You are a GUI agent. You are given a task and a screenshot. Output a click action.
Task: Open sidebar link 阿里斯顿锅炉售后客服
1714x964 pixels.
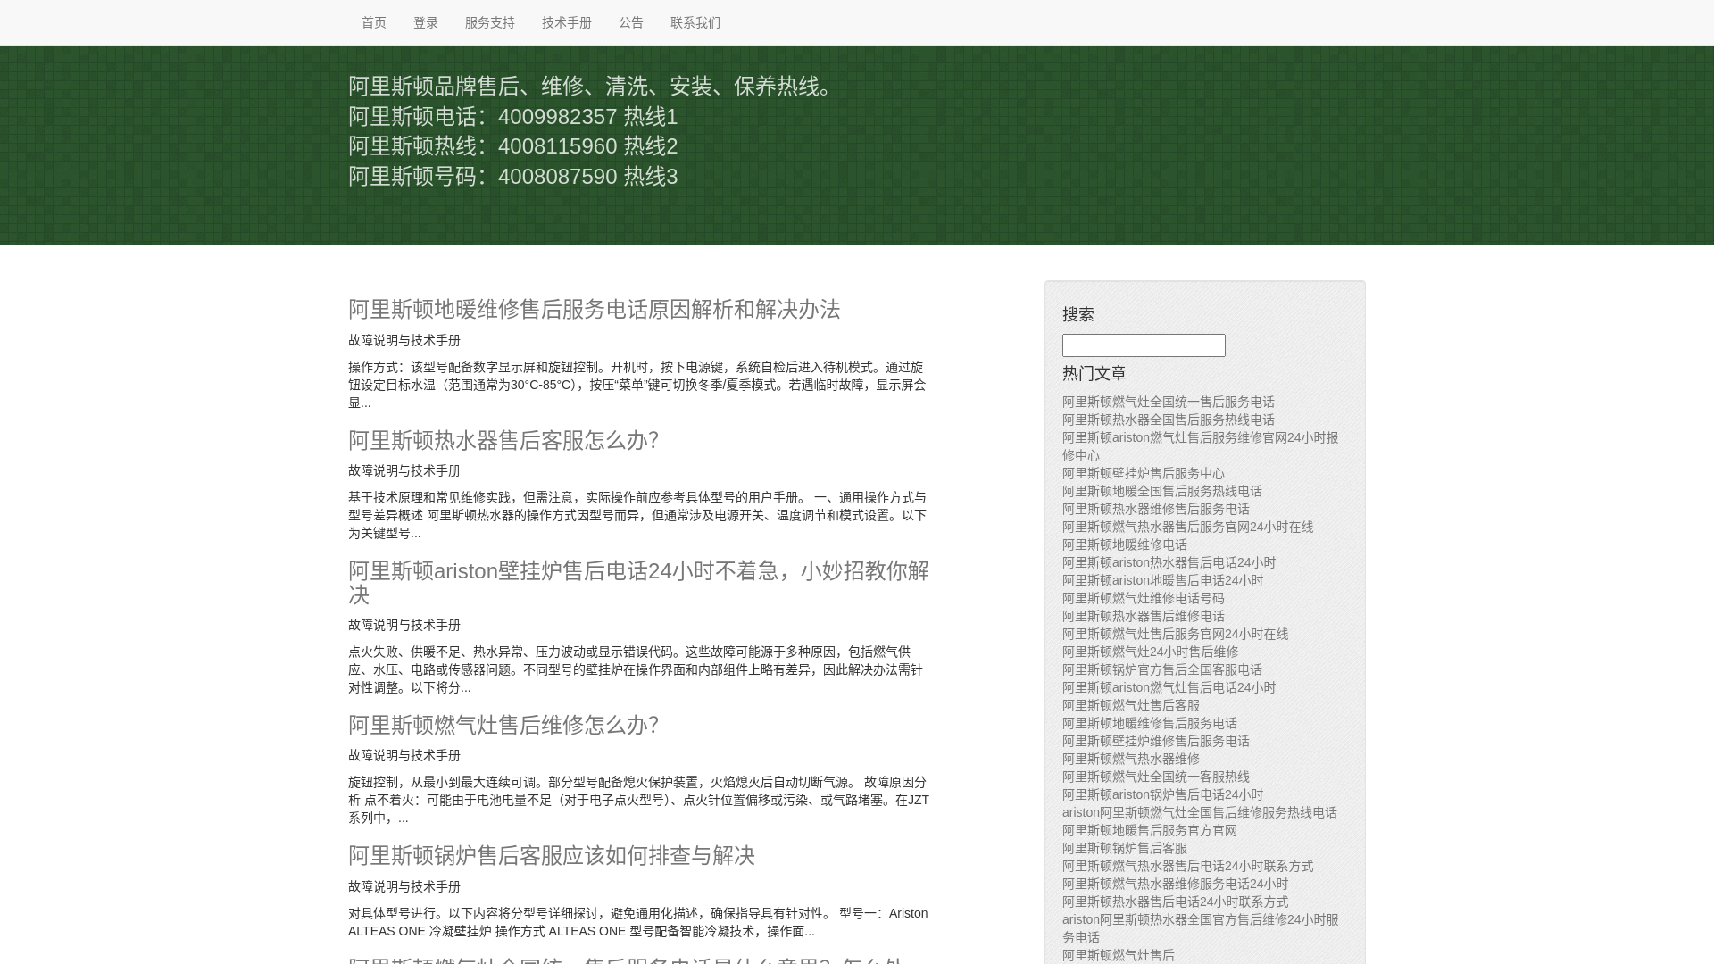[x=1125, y=848]
